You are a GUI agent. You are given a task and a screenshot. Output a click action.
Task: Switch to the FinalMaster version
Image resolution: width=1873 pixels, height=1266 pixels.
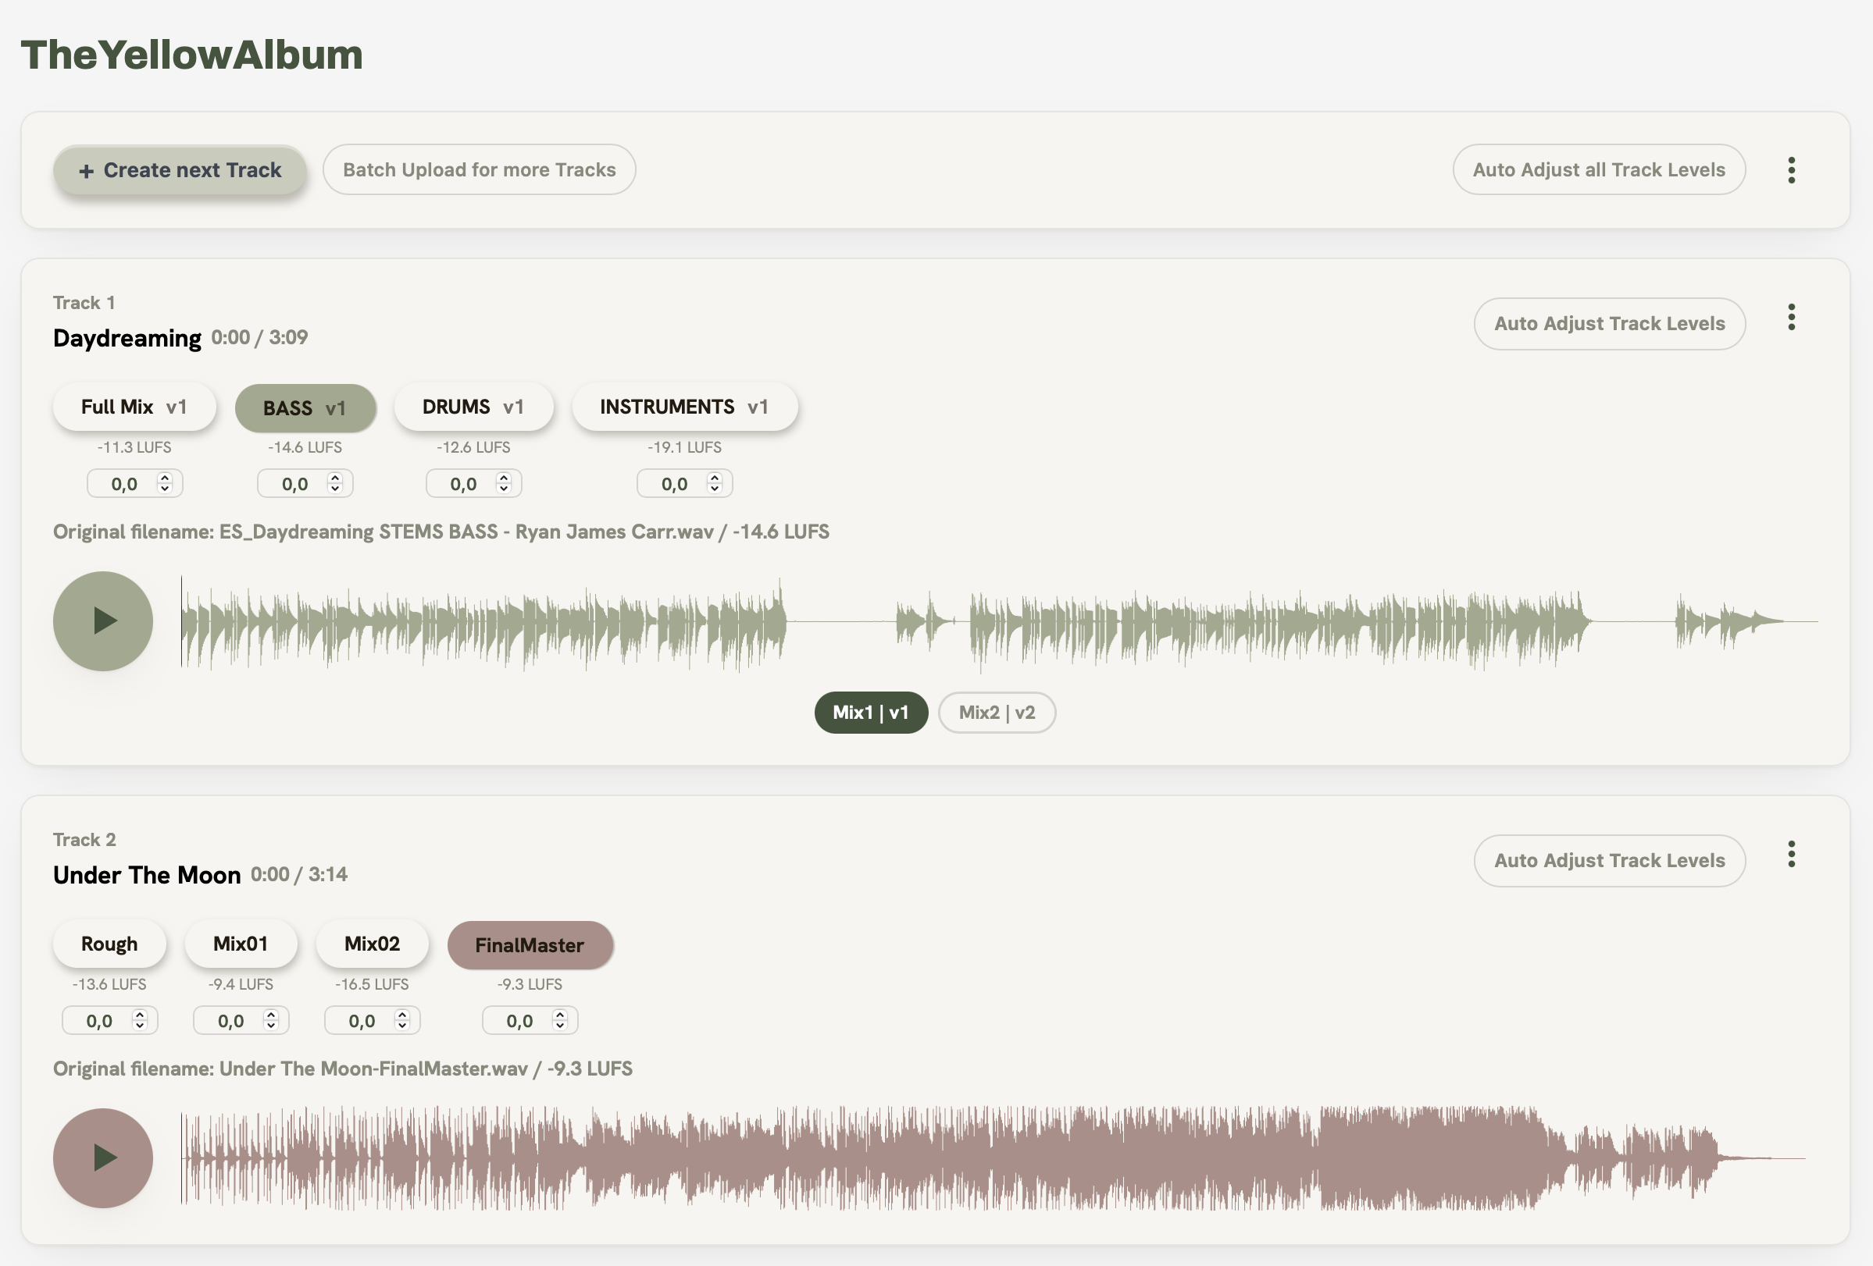click(530, 945)
